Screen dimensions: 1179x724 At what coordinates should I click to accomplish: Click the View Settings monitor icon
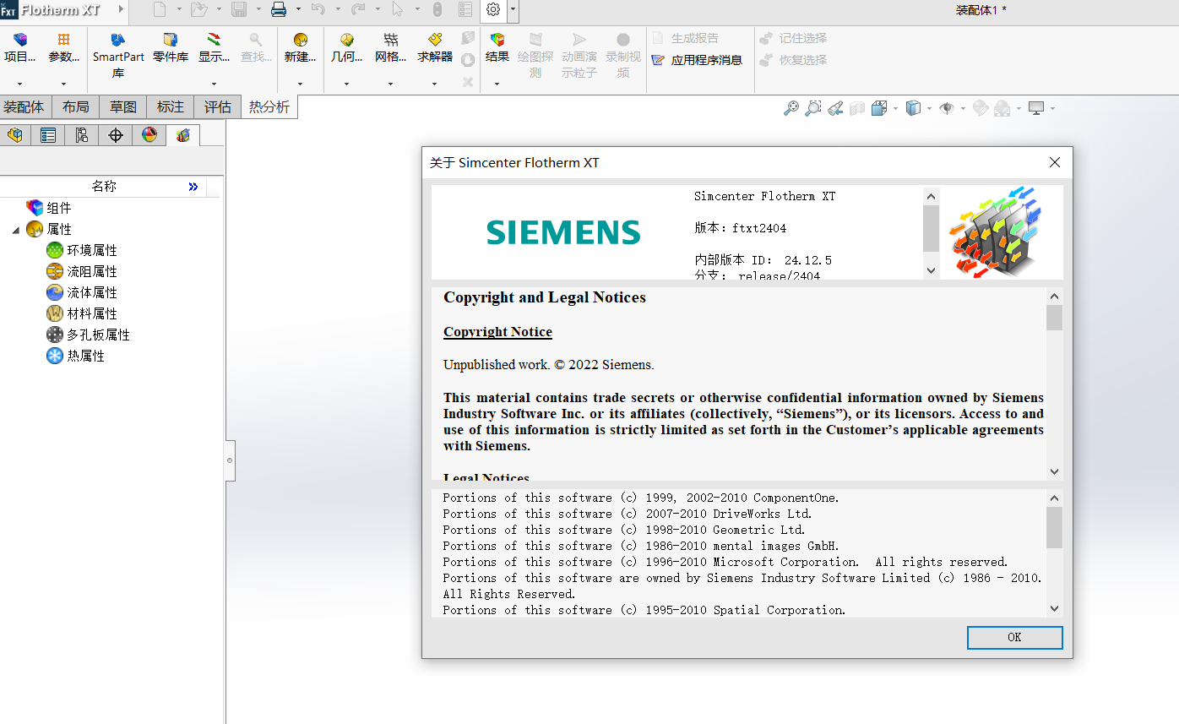(x=1036, y=108)
